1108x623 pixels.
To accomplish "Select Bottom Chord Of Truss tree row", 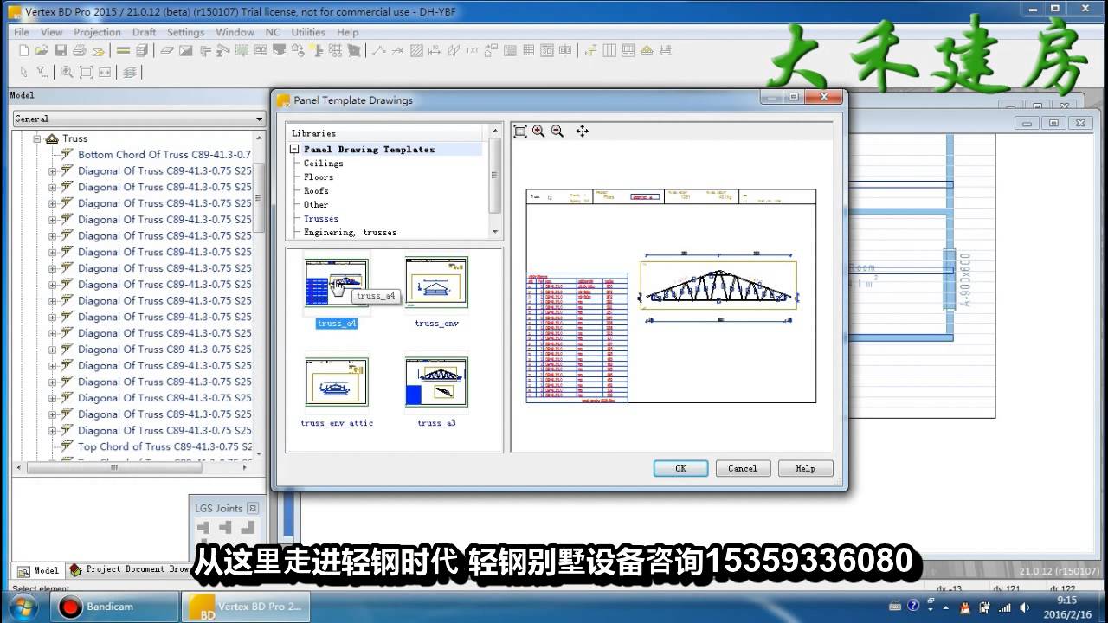I will point(164,155).
